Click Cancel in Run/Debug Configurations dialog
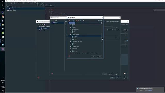165x93 pixels. point(119,78)
